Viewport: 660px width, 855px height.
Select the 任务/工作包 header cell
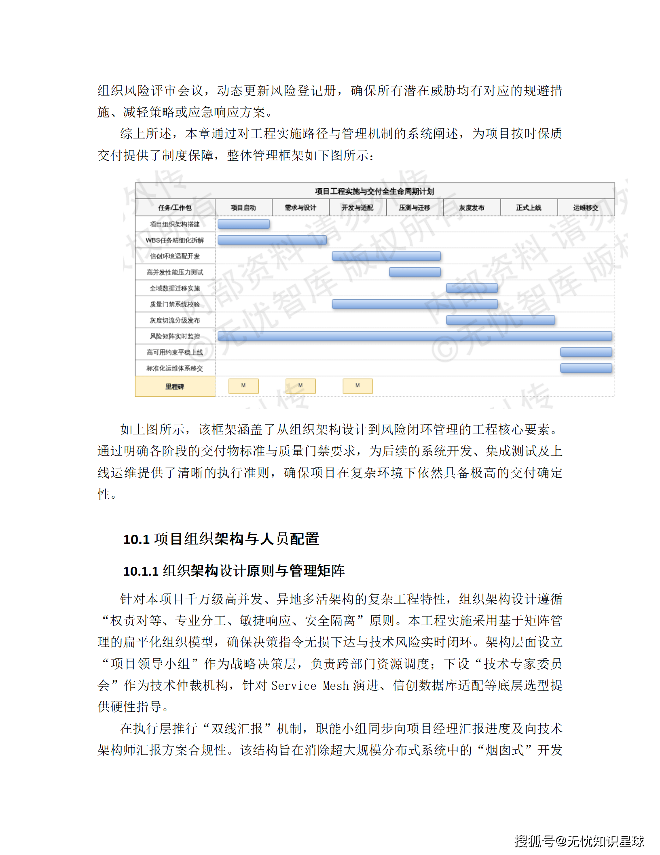175,207
